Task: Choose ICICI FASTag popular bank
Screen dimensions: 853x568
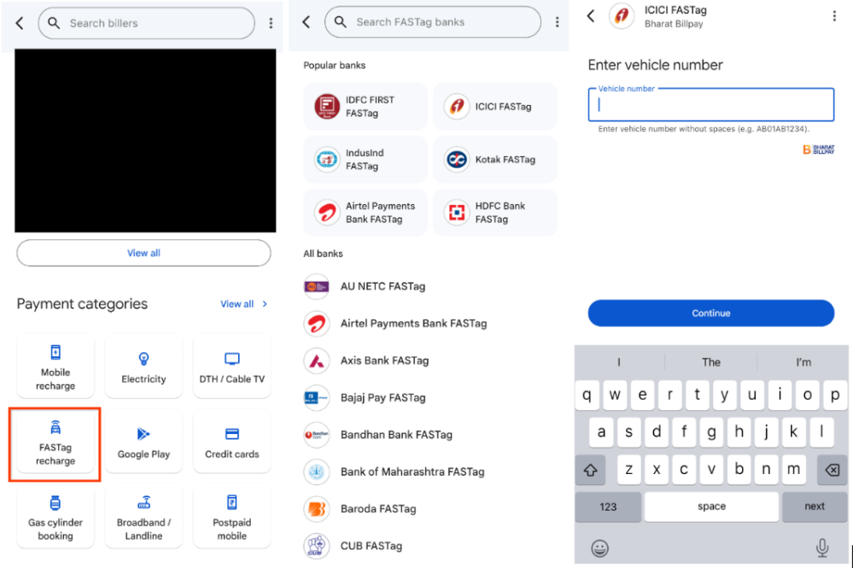Action: (495, 107)
